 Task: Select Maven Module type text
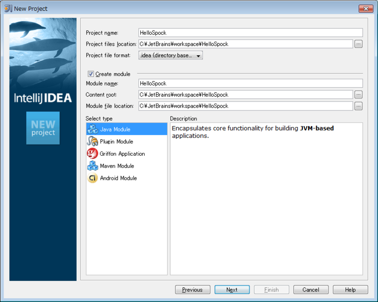pyautogui.click(x=117, y=166)
